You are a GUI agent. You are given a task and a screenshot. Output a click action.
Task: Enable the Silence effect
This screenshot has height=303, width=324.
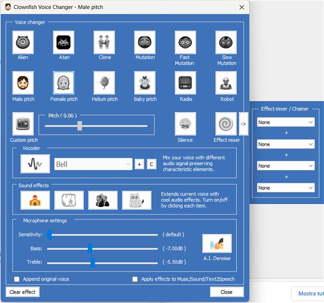click(x=185, y=123)
